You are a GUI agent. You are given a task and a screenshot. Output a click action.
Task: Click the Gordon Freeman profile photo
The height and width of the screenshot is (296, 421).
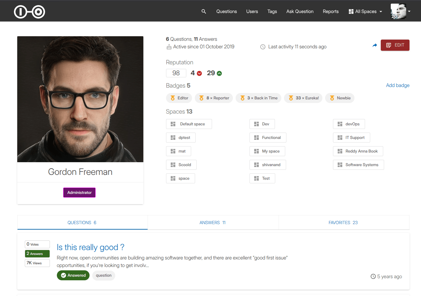click(80, 99)
